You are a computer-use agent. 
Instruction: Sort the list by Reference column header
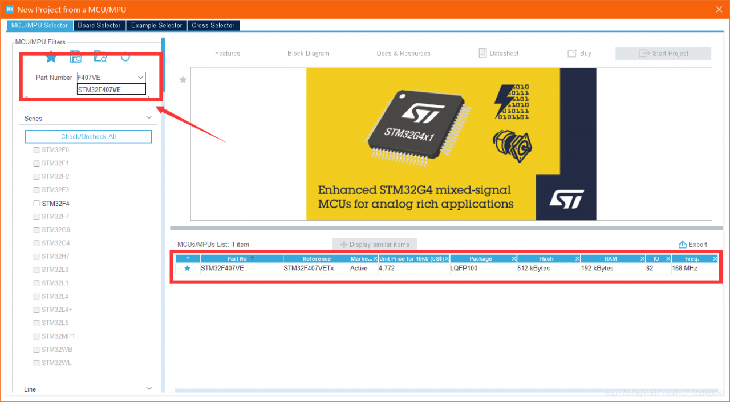pos(317,259)
